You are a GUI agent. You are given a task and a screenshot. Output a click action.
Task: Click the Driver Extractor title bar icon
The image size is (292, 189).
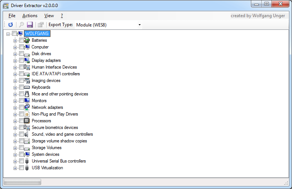click(x=6, y=6)
